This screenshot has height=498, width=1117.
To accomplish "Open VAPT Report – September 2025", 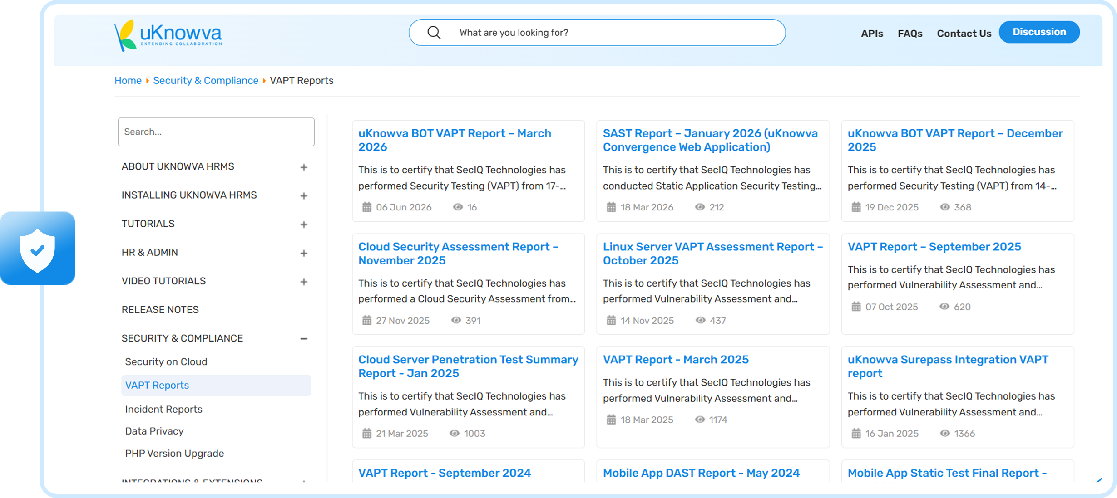I will pos(934,247).
